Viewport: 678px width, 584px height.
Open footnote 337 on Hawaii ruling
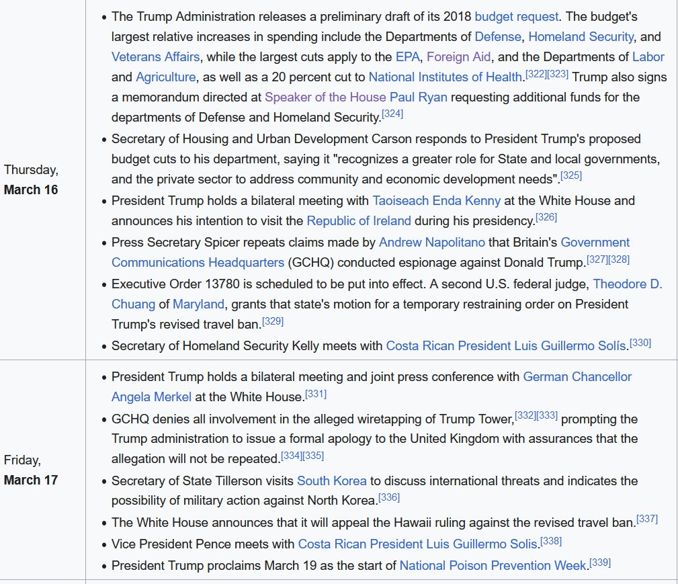[647, 519]
